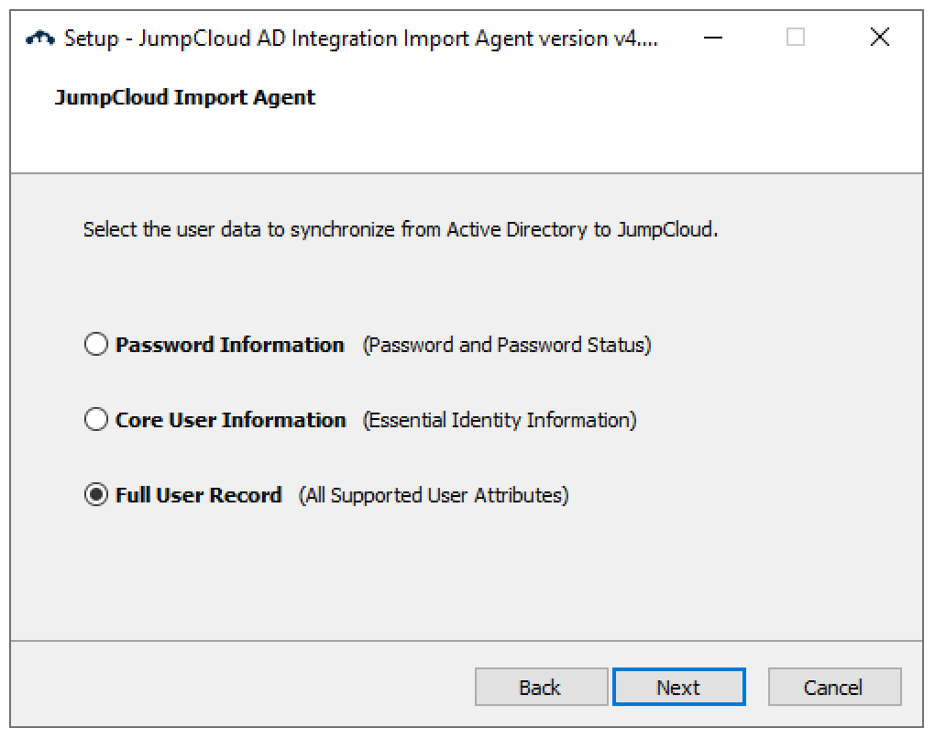The width and height of the screenshot is (935, 739).
Task: Select the Full User Record radio button
Action: (96, 495)
